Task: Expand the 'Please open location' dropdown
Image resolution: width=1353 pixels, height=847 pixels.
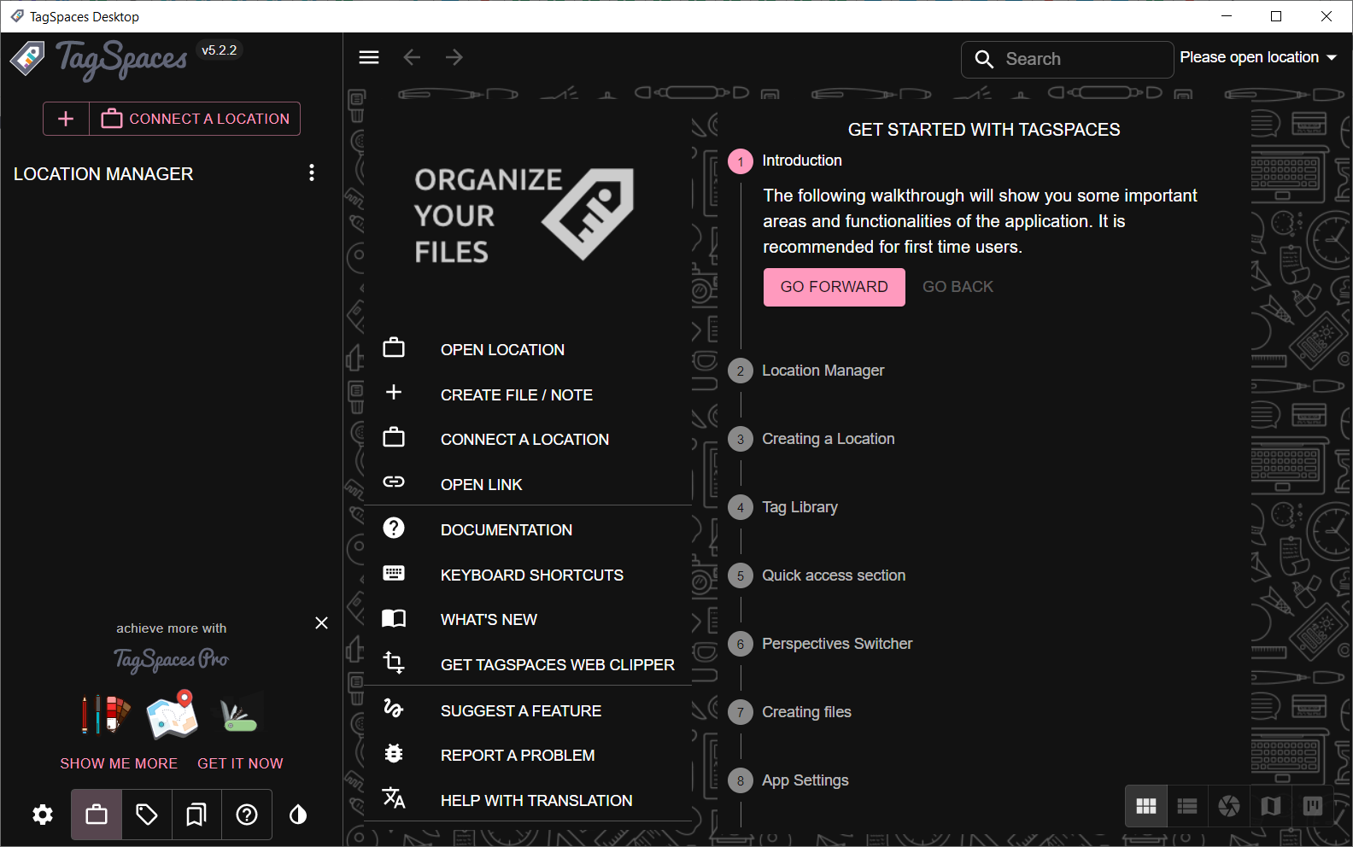Action: tap(1257, 57)
